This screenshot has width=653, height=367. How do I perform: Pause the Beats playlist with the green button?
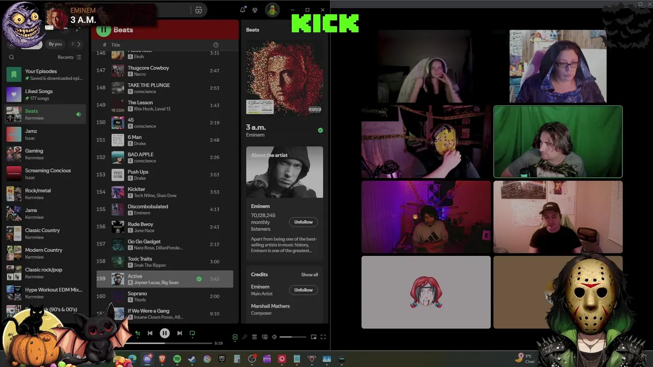[x=104, y=30]
